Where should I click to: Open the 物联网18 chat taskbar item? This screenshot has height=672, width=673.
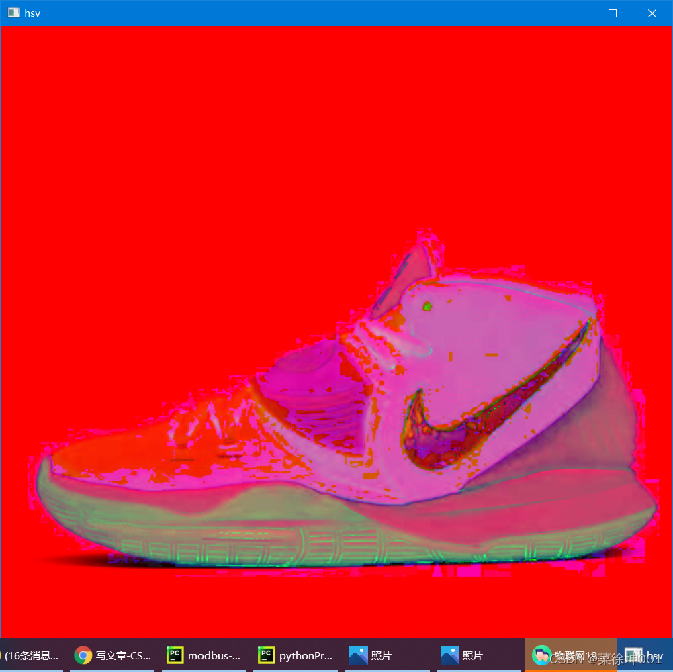click(571, 655)
